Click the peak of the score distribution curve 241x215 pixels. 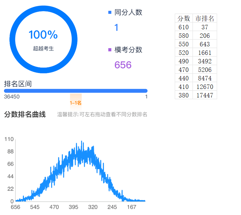[x=82, y=142]
